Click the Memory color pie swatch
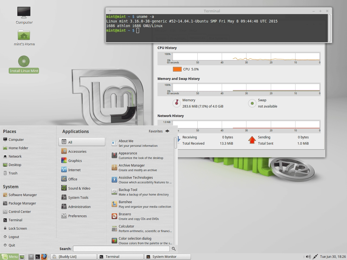This screenshot has height=260, width=347. click(x=176, y=103)
